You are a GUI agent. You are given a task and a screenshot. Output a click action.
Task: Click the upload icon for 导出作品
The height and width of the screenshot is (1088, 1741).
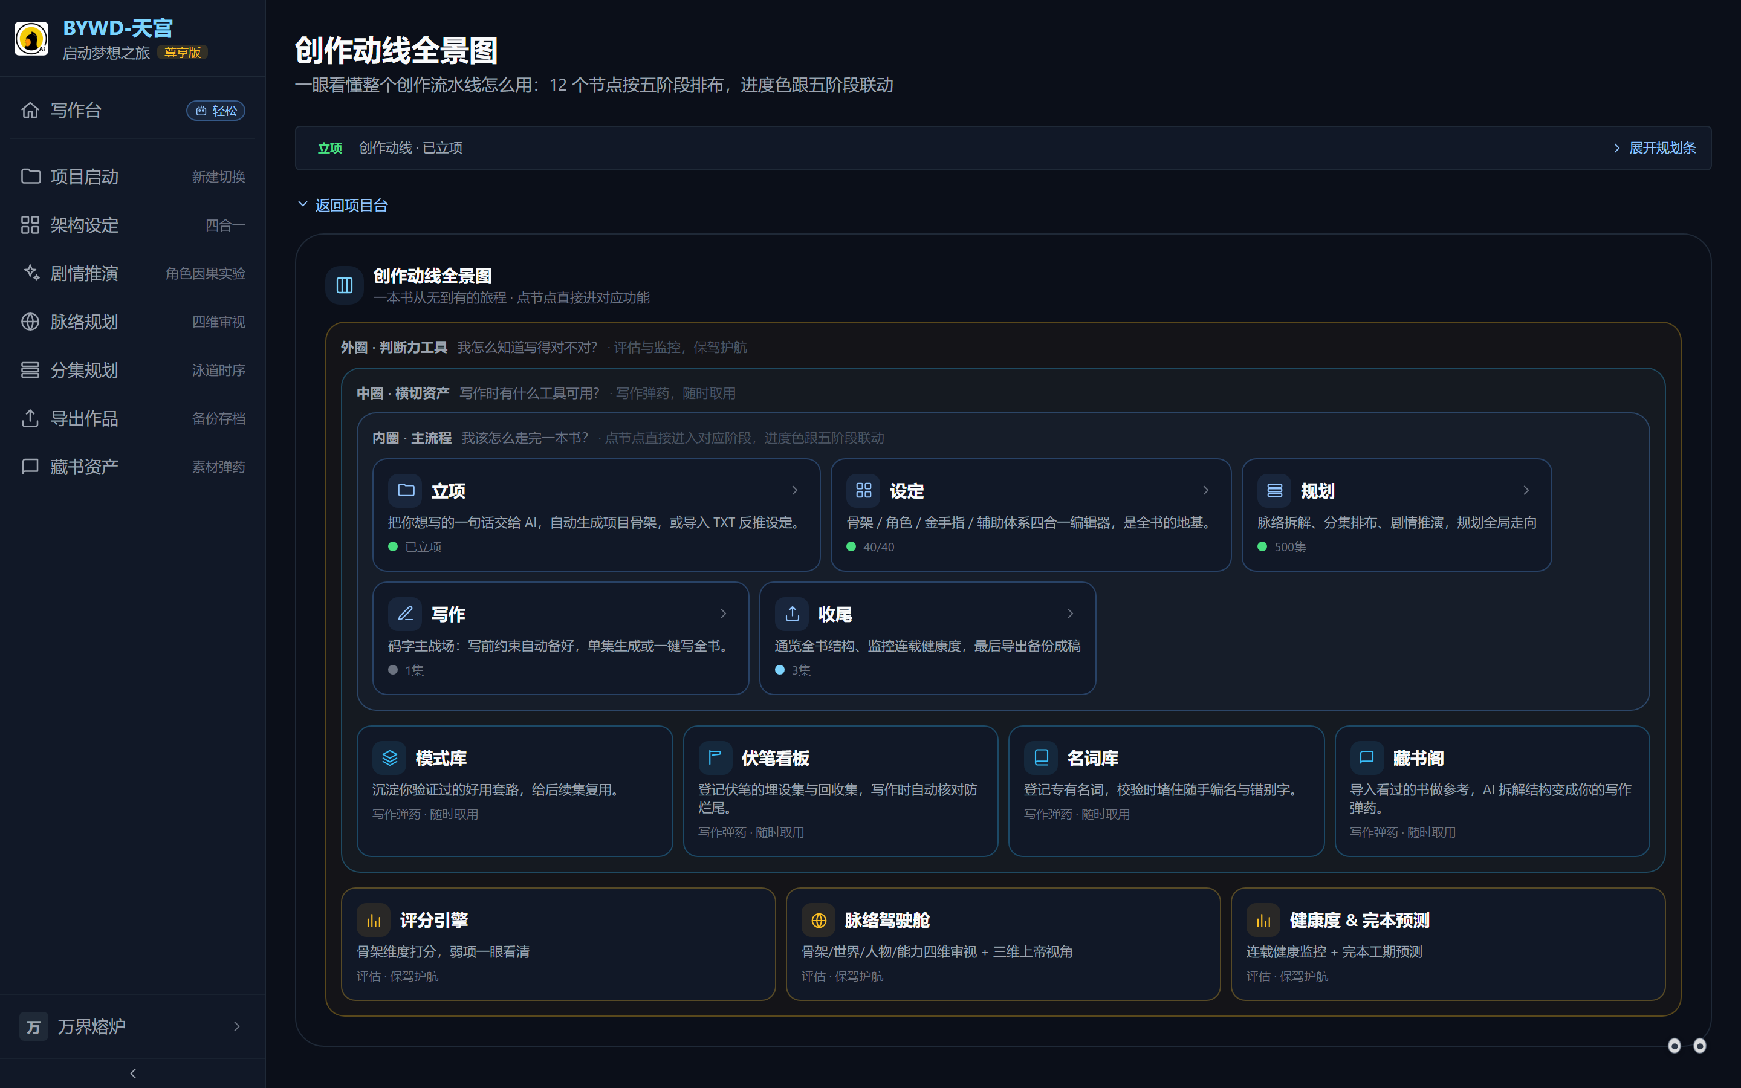click(30, 418)
